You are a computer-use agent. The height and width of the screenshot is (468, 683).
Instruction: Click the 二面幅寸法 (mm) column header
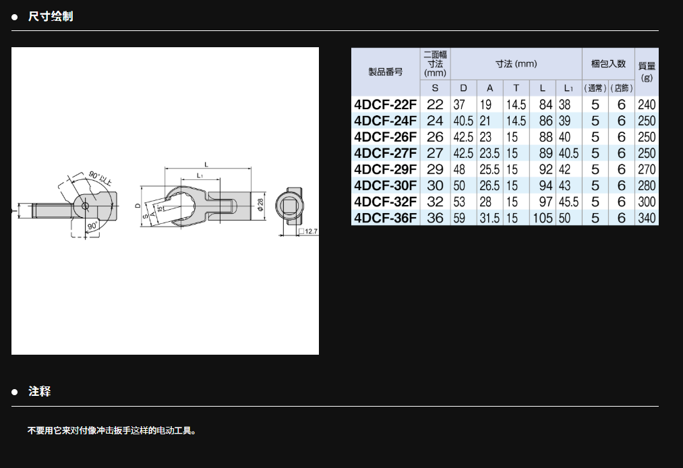[436, 63]
